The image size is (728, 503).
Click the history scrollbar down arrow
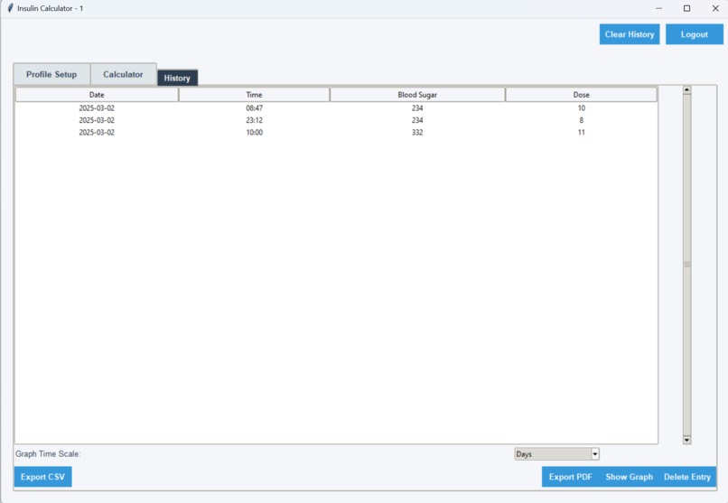coord(686,440)
